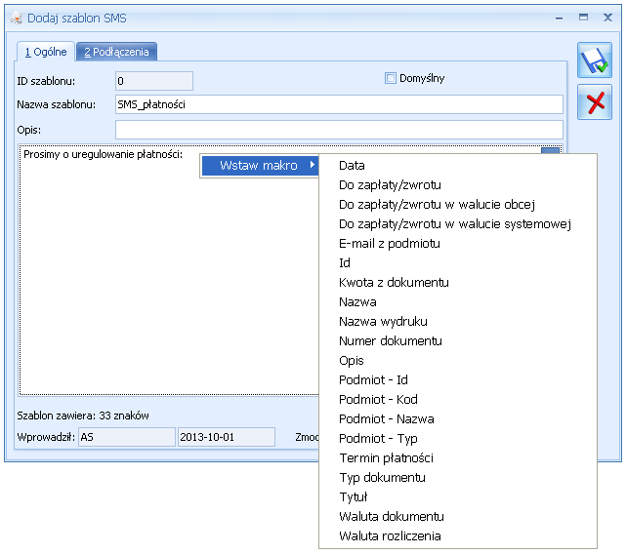Focus the Nazwa szablonu input field
The height and width of the screenshot is (554, 627).
point(339,104)
